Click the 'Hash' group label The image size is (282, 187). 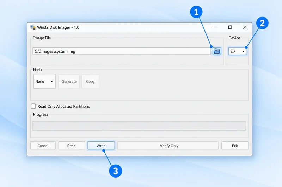37,69
